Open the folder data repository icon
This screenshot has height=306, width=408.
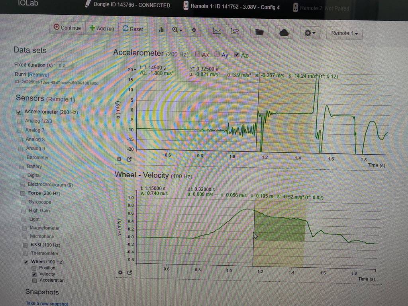(259, 32)
